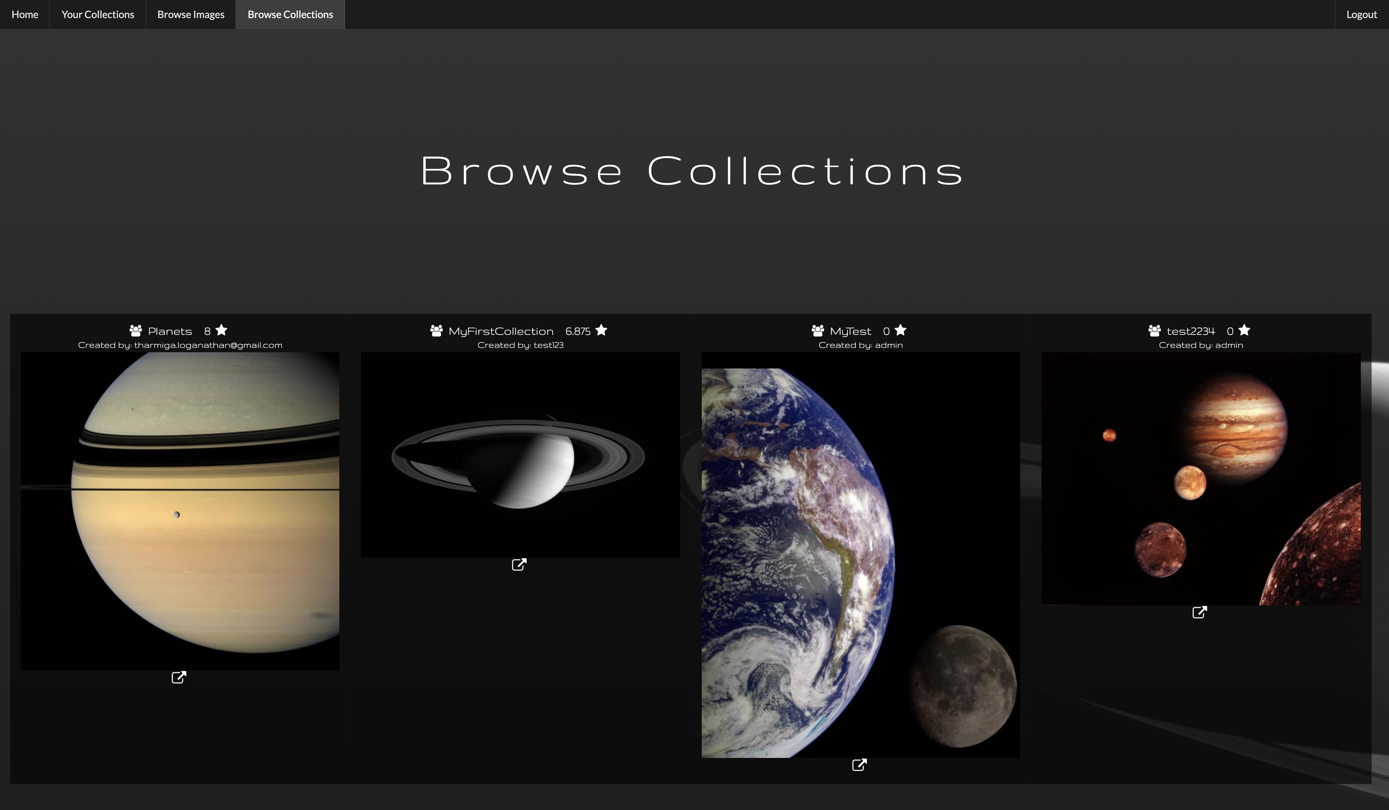Log out using the Logout link
This screenshot has width=1389, height=810.
[x=1361, y=14]
